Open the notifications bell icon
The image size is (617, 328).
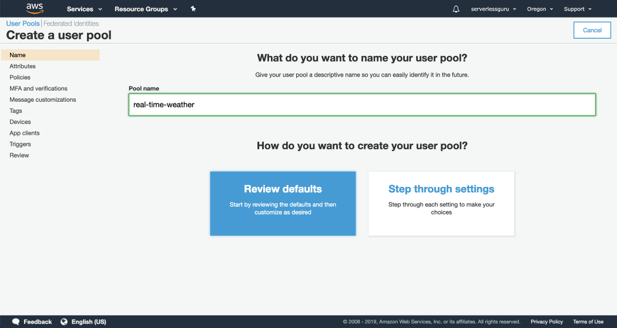point(455,9)
